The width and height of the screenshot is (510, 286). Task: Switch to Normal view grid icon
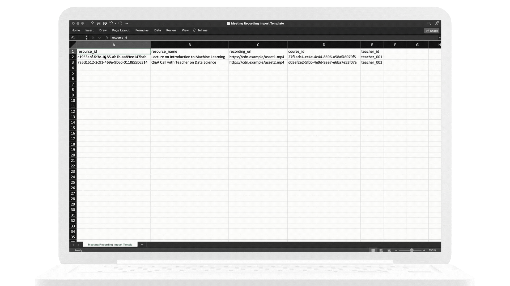pyautogui.click(x=373, y=250)
